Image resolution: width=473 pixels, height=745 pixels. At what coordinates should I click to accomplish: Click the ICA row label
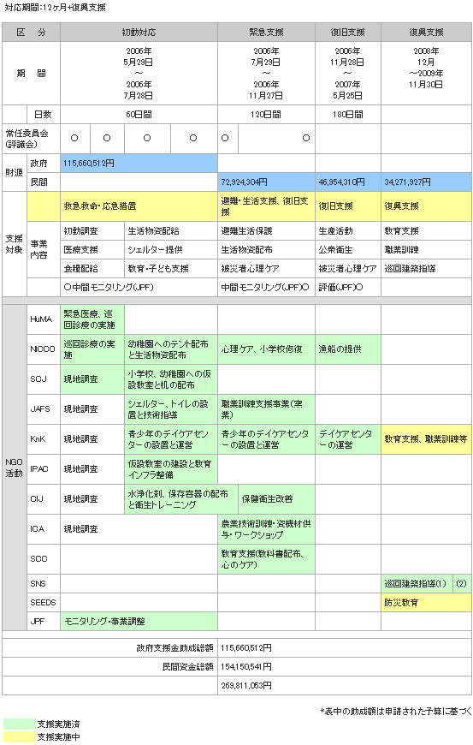click(x=43, y=529)
